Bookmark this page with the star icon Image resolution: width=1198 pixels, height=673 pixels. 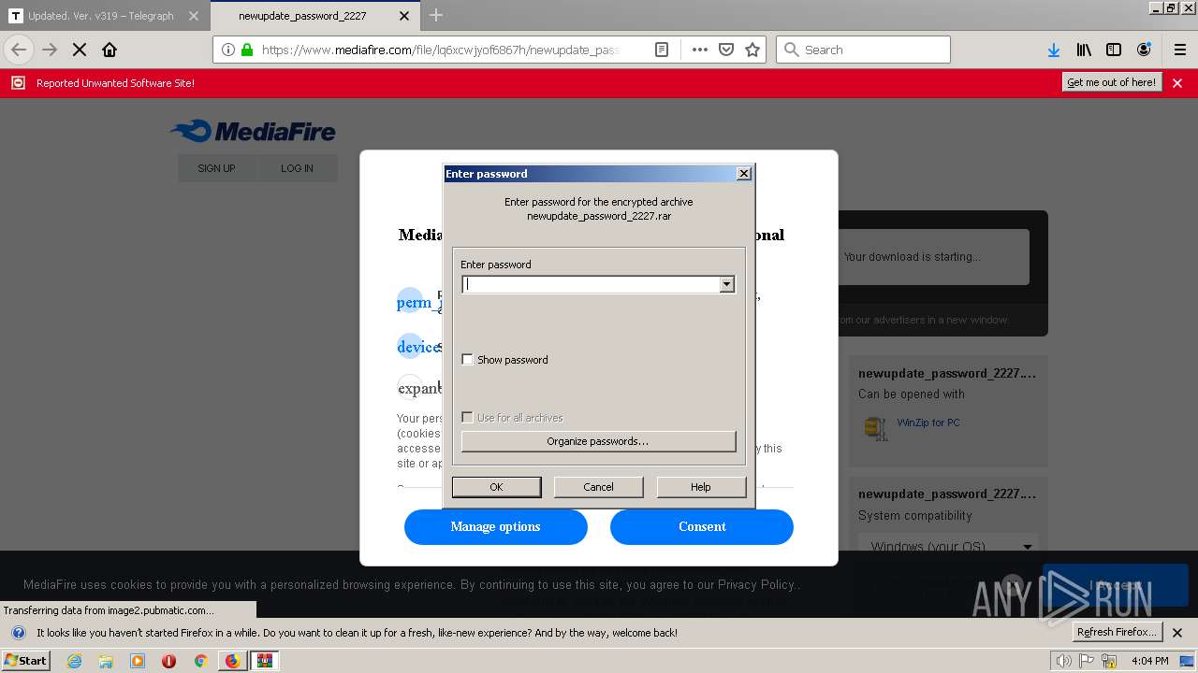(x=752, y=50)
